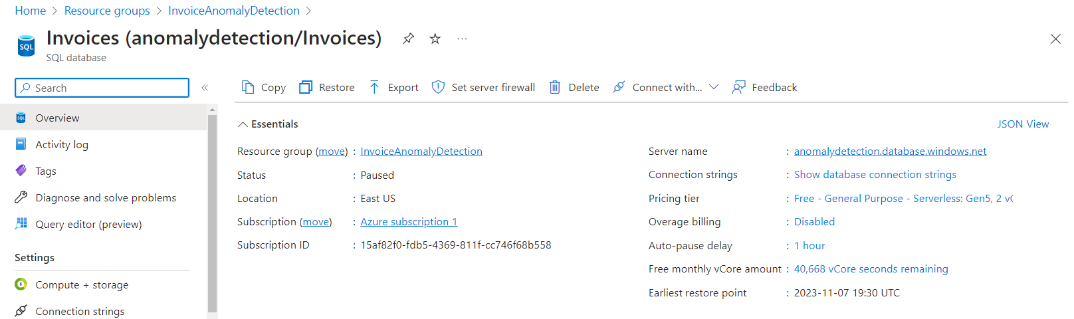This screenshot has width=1074, height=319.
Task: Click the Compute + storage icon
Action: pyautogui.click(x=21, y=284)
